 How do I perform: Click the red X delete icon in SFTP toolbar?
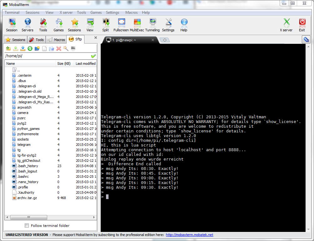coord(59,49)
